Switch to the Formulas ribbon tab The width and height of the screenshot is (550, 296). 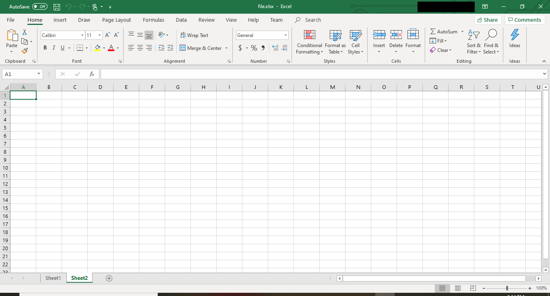point(153,20)
